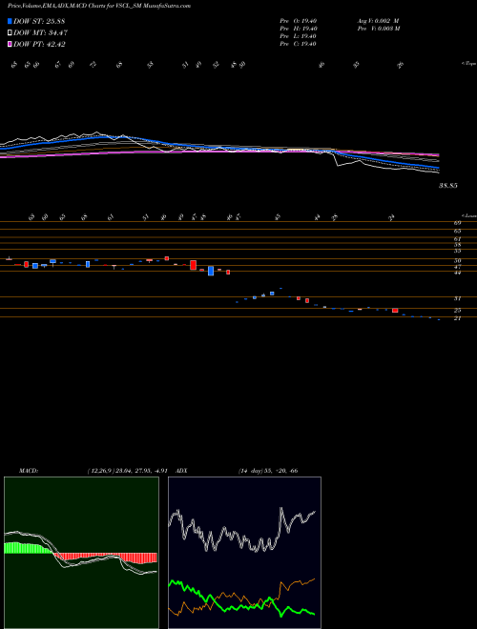Click the 65 price level label
This screenshot has width=477, height=629.
(457, 231)
